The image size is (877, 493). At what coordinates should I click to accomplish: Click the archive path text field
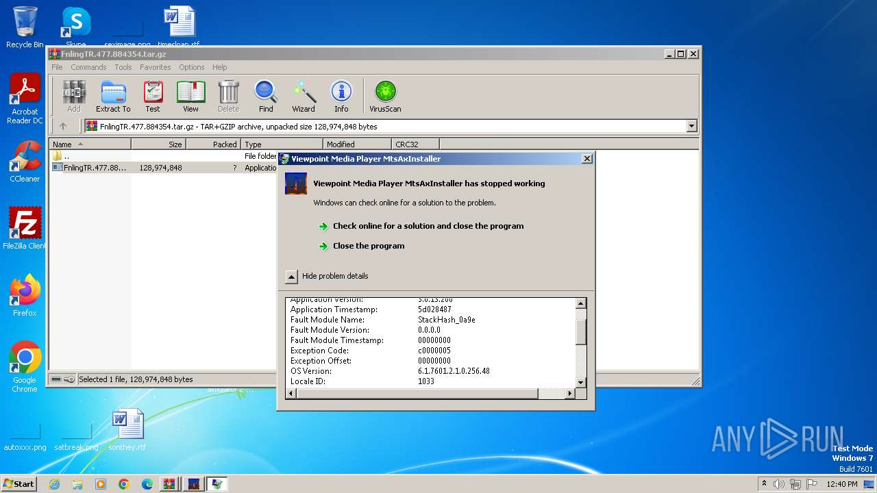point(385,126)
